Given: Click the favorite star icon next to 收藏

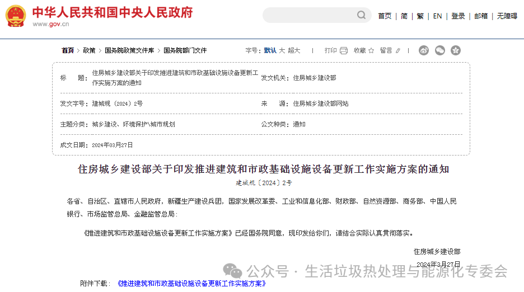Looking at the screenshot, I should click(x=371, y=51).
